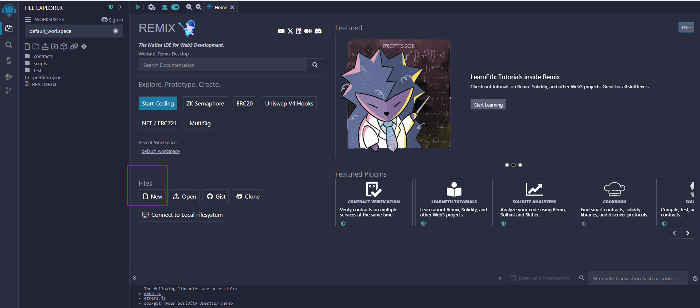This screenshot has height=308, width=700.
Task: Select third Featured carousel dot
Action: click(x=520, y=165)
